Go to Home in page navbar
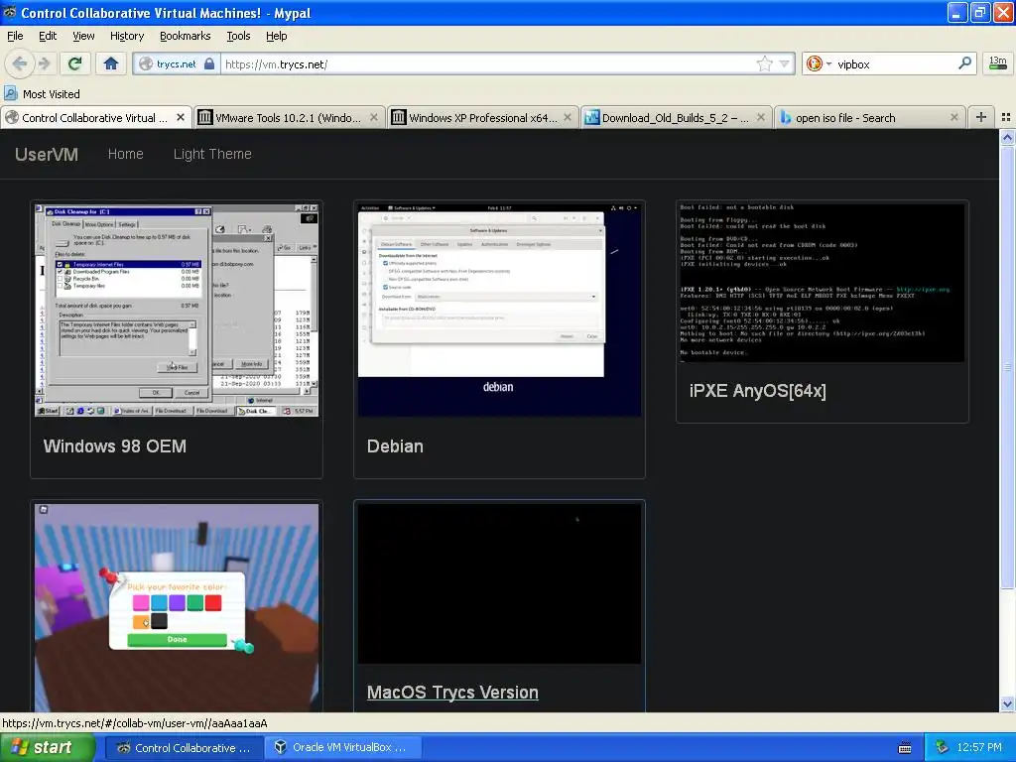Image resolution: width=1016 pixels, height=762 pixels. (x=126, y=154)
